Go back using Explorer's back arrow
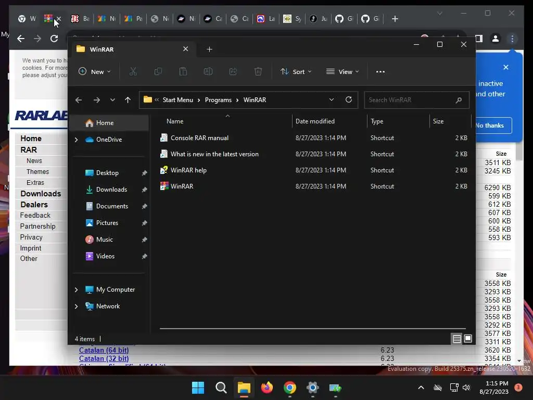 click(79, 100)
